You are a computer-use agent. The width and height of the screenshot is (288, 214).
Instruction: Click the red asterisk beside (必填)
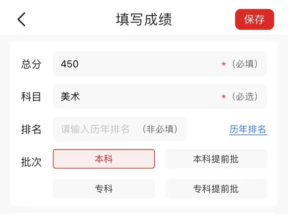coord(223,64)
